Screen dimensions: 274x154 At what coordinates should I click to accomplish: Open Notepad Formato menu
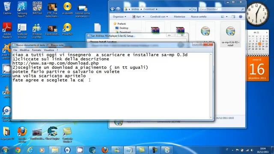[36, 50]
